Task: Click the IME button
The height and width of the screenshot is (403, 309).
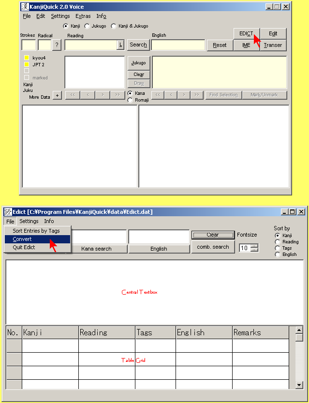Action: [x=246, y=45]
